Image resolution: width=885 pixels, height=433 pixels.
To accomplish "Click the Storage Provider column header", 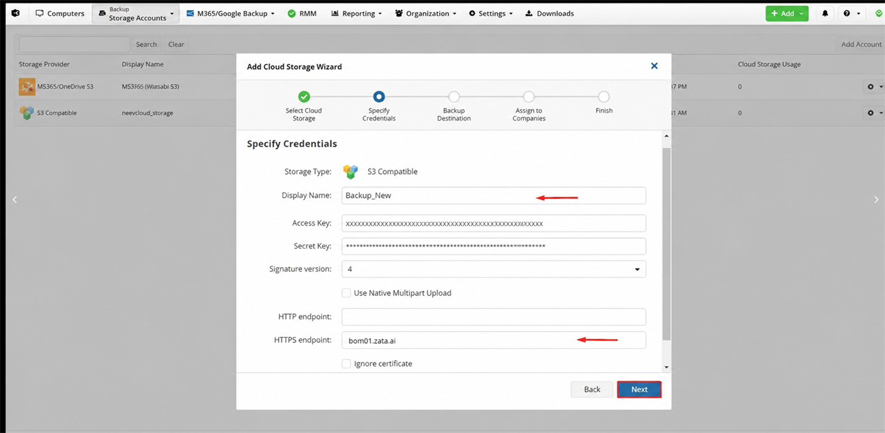I will coord(44,64).
